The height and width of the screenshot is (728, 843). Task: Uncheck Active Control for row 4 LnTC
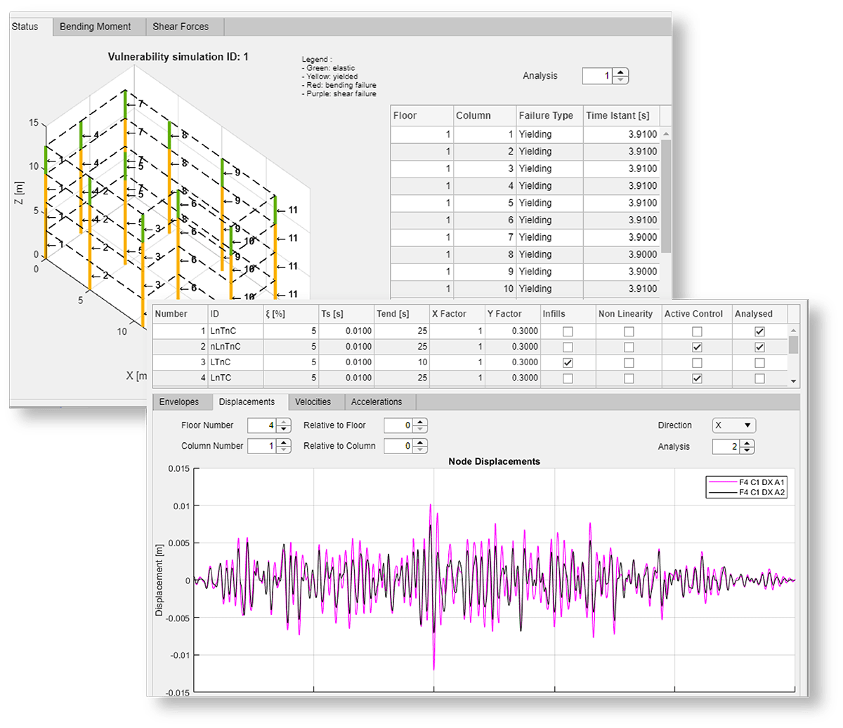[697, 378]
